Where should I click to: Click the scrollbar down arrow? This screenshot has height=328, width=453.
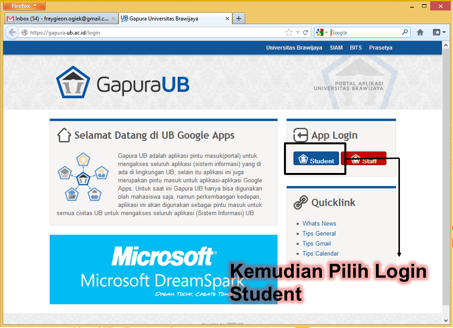tap(446, 321)
